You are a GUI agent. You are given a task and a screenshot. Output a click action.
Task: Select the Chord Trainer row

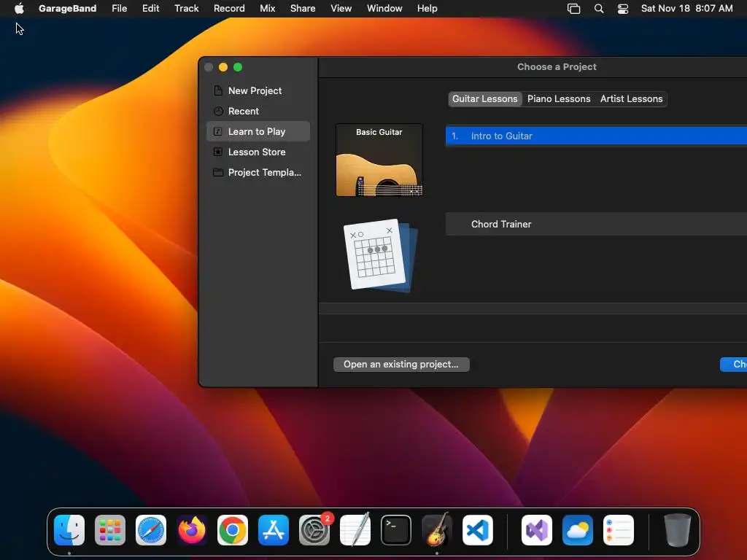pos(596,224)
